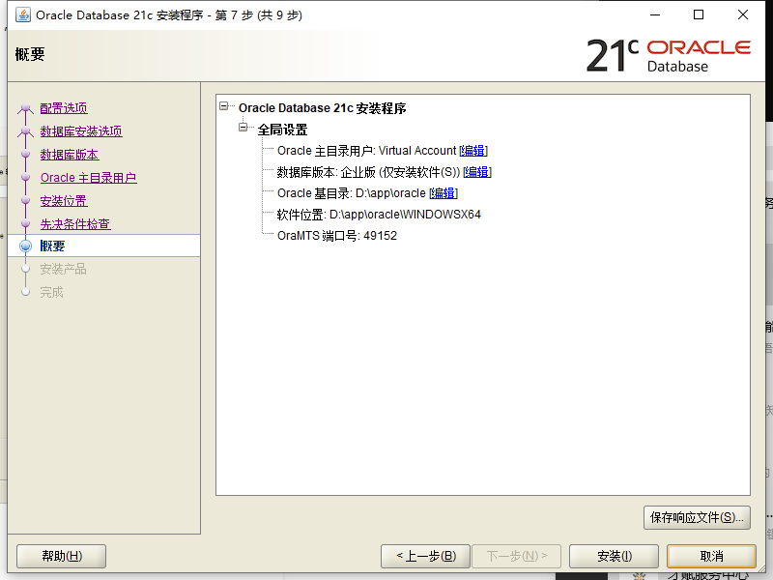
Task: Click the step bullet next to 数据库安装选项
Action: click(26, 131)
